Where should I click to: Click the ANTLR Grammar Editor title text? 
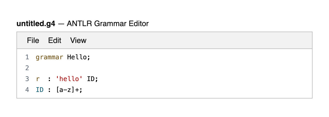(107, 24)
